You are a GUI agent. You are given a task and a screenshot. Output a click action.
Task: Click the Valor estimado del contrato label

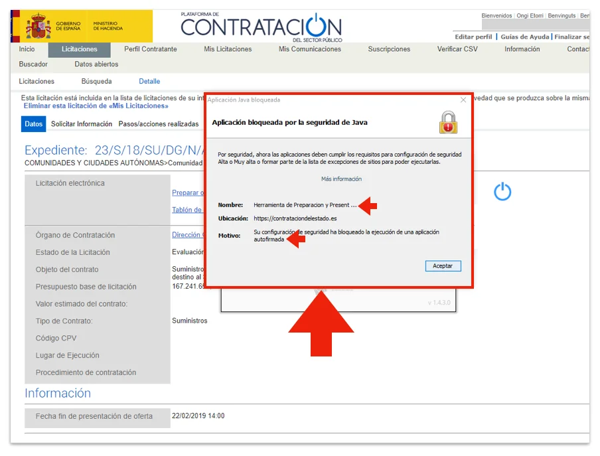pyautogui.click(x=82, y=304)
